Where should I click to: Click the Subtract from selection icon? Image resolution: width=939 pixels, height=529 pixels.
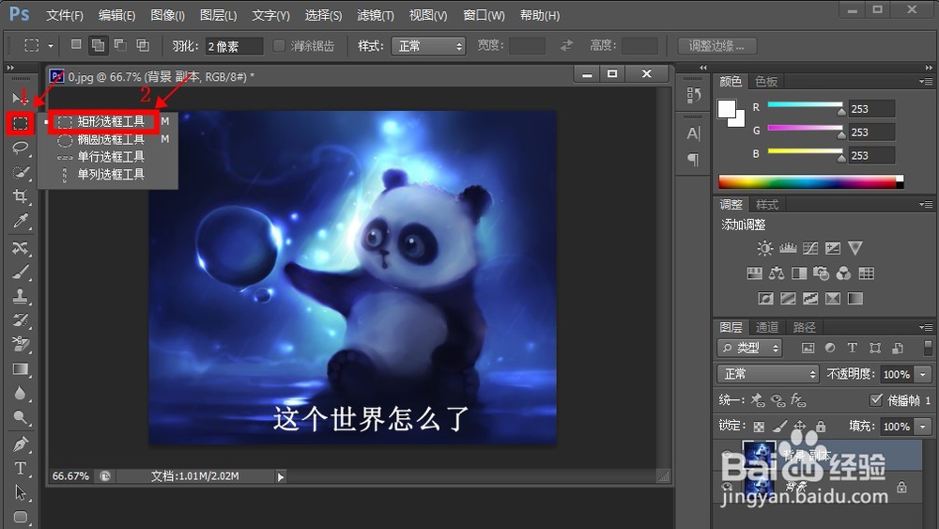point(120,45)
